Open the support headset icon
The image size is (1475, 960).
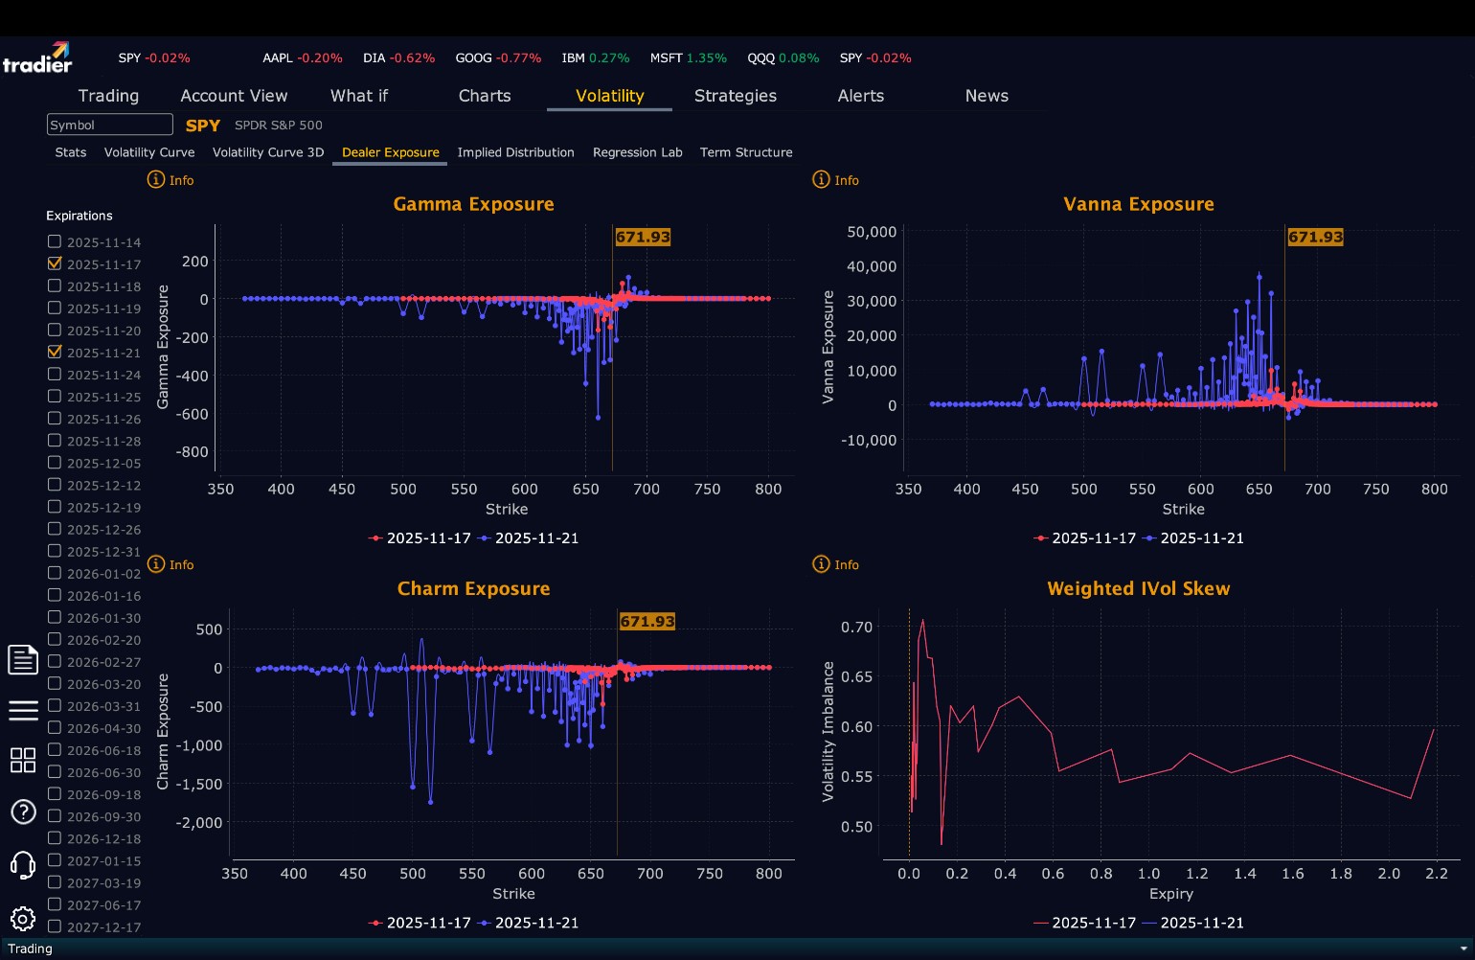pyautogui.click(x=23, y=864)
